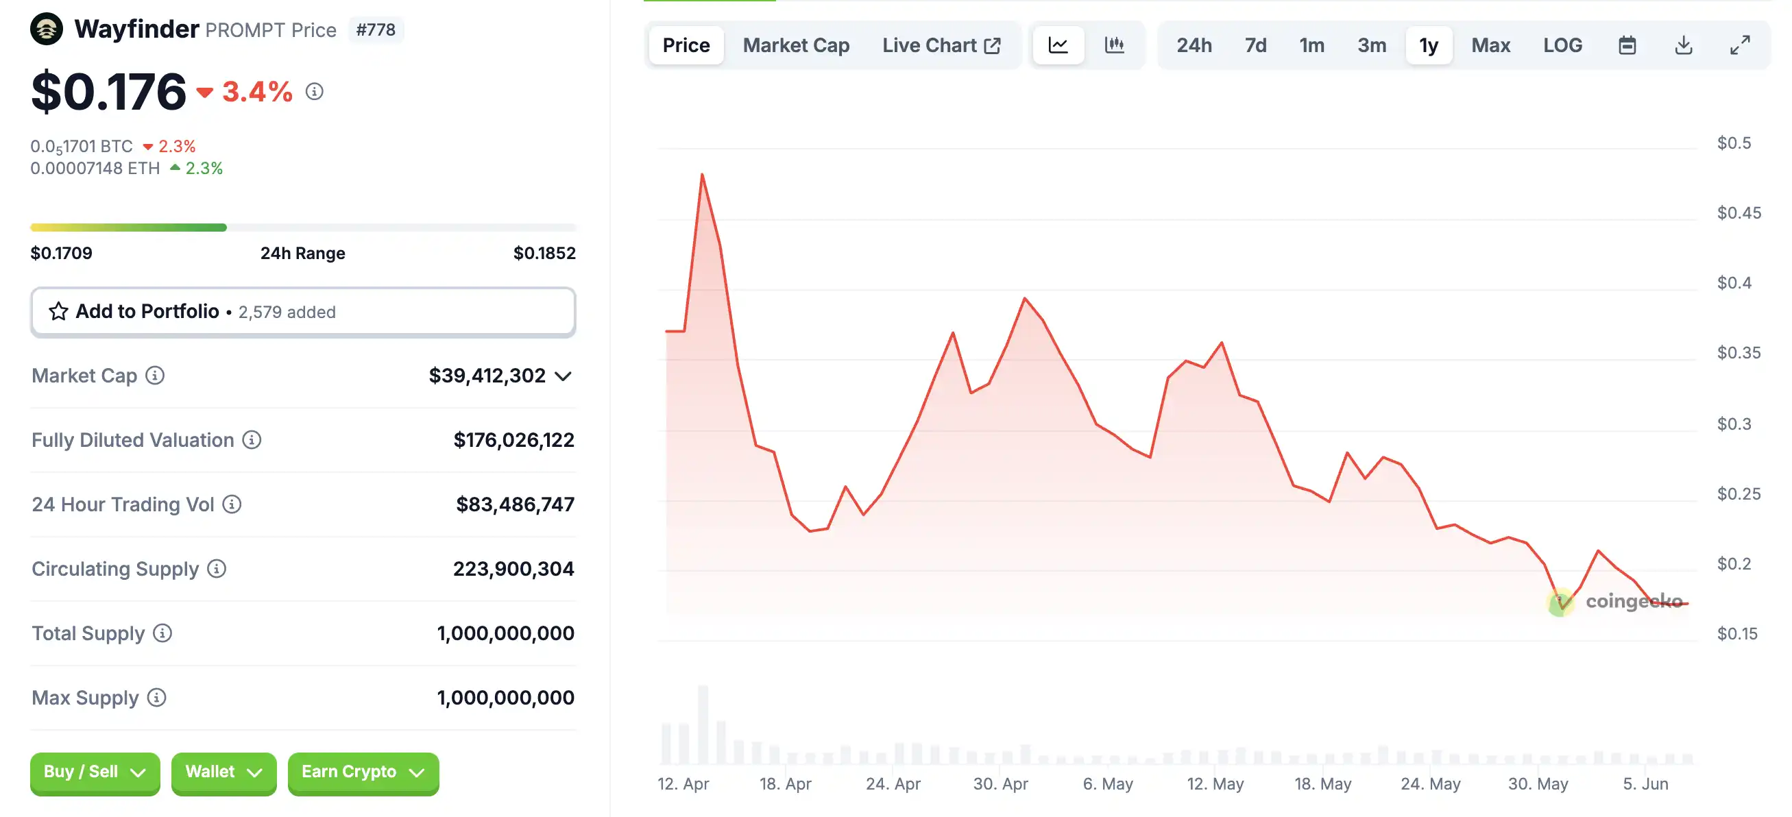Select the 24h time range
Image resolution: width=1792 pixels, height=817 pixels.
(x=1194, y=45)
